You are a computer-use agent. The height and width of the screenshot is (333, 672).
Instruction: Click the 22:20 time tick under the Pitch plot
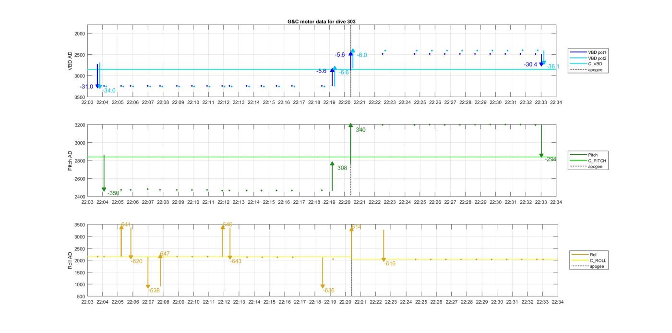(x=345, y=202)
